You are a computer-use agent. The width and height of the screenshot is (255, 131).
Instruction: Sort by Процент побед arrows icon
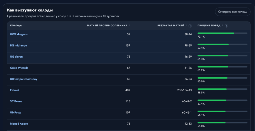click(223, 25)
